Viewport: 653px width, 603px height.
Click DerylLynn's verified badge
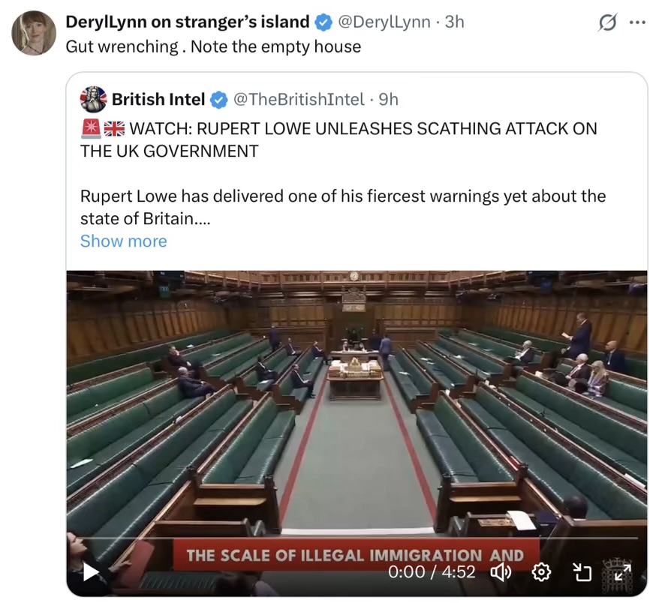(x=323, y=22)
